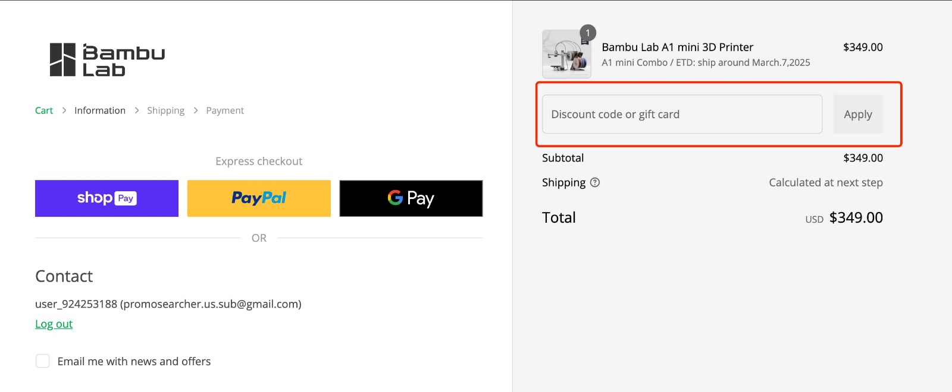Viewport: 952px width, 392px height.
Task: Select the Shop Pay express checkout option
Action: coord(107,198)
